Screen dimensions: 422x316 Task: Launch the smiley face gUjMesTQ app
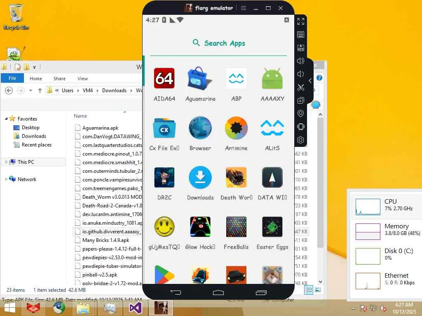point(164,227)
